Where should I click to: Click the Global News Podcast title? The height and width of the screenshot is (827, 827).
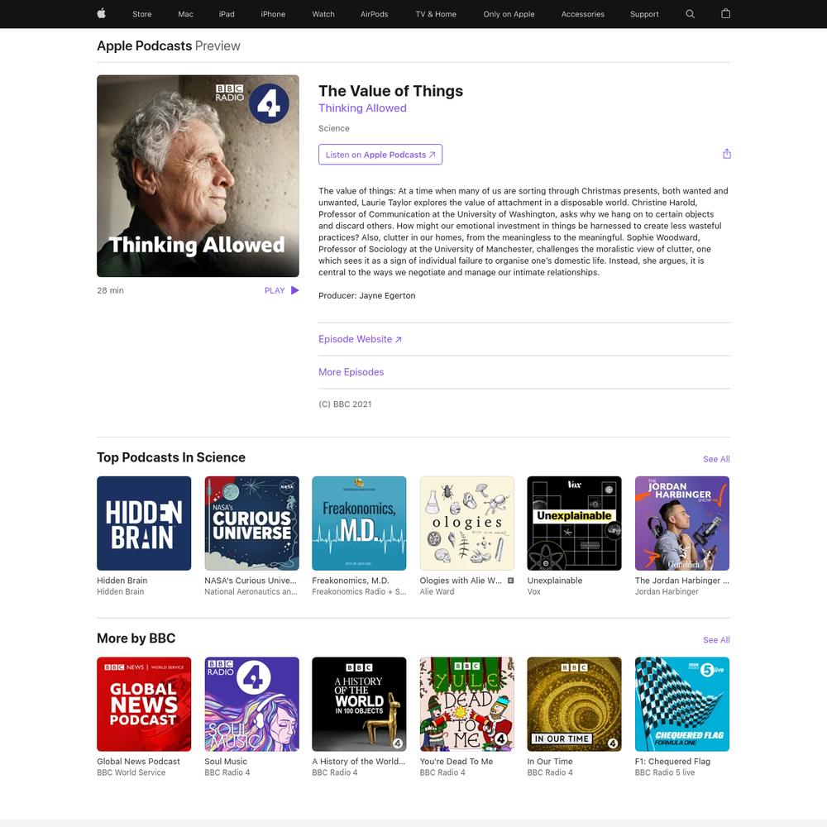pos(138,762)
